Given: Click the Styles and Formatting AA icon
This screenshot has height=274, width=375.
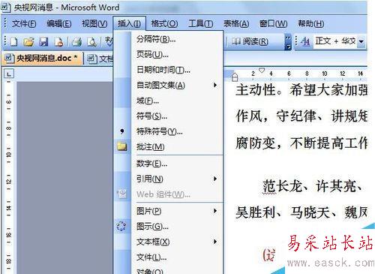Looking at the screenshot, I should coord(305,41).
